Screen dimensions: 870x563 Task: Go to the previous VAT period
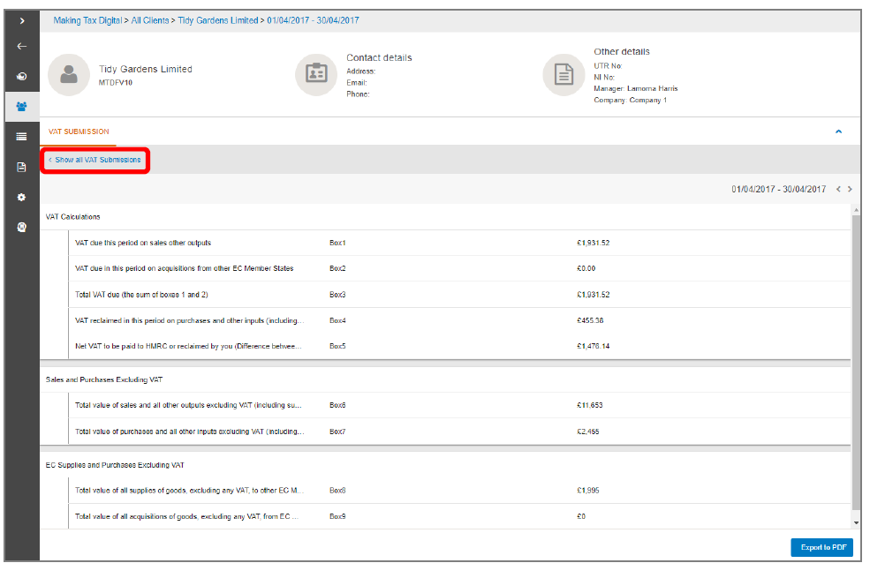(x=838, y=190)
